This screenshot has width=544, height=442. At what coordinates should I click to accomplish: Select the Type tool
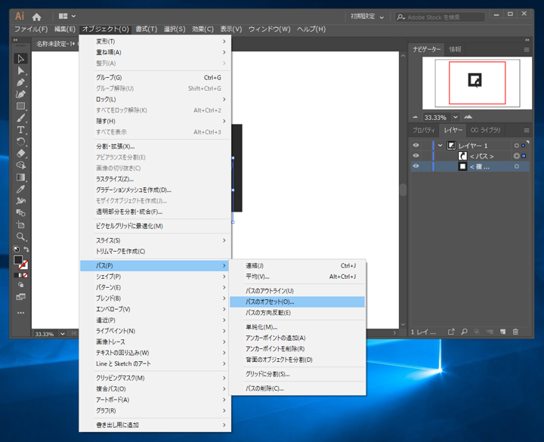20,130
